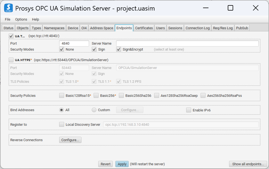
Task: Switch to the Device tab
Action: pos(73,28)
